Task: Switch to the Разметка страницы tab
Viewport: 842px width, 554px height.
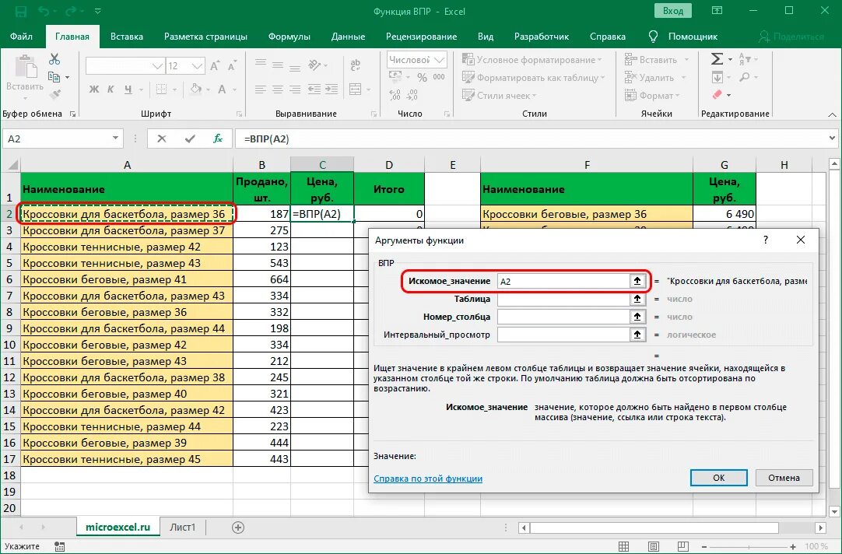Action: [205, 37]
